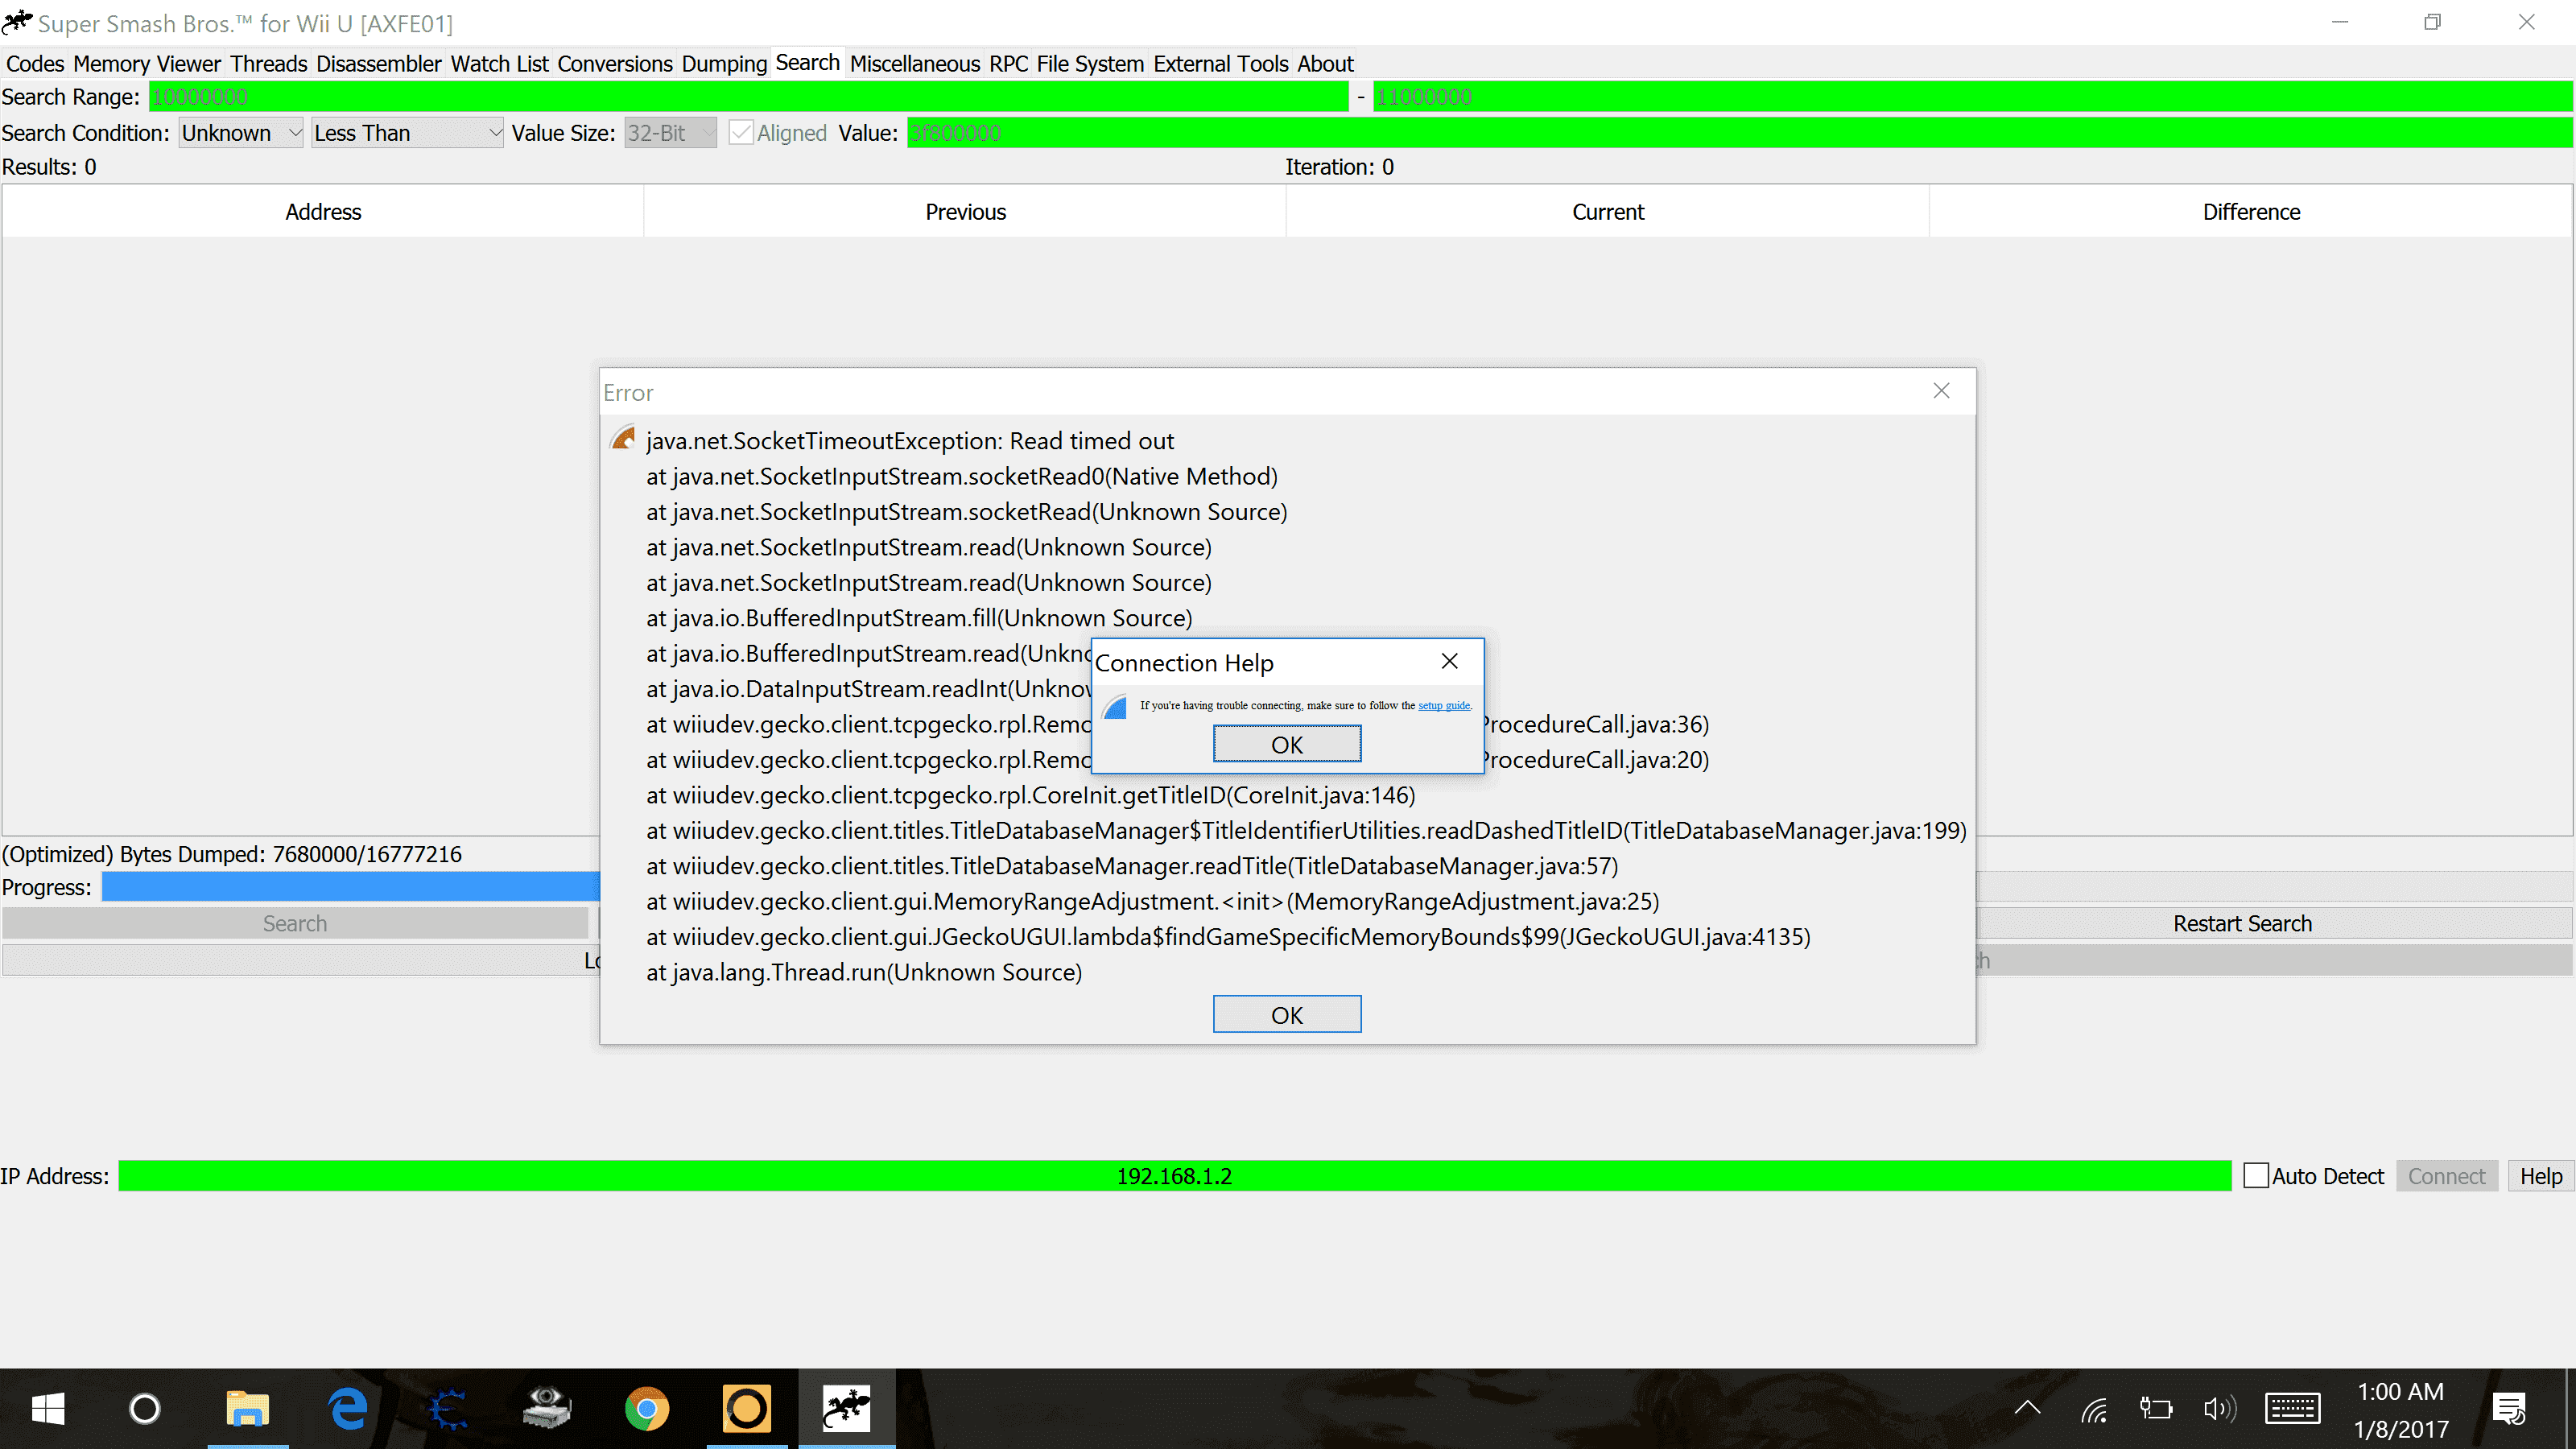The image size is (2576, 1449).
Task: Open Windows Start menu
Action: click(48, 1409)
